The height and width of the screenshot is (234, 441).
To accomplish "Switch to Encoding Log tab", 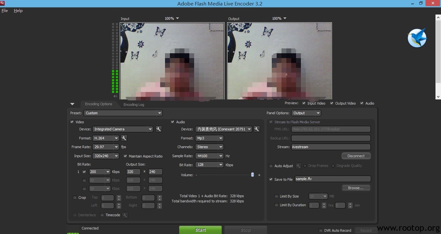I will [x=134, y=105].
